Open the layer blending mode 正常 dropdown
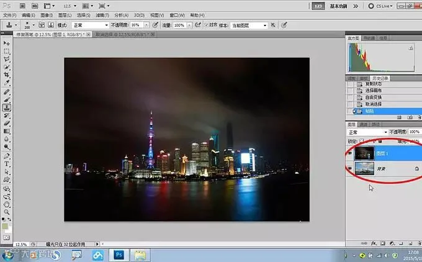 coord(367,132)
